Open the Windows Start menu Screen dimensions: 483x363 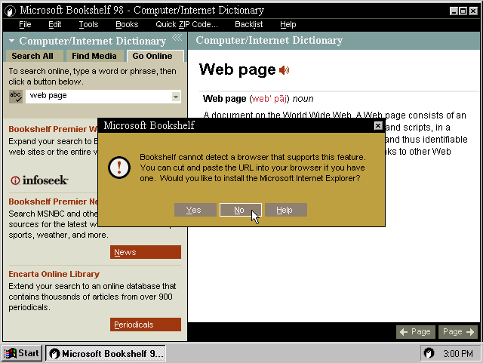(x=22, y=353)
